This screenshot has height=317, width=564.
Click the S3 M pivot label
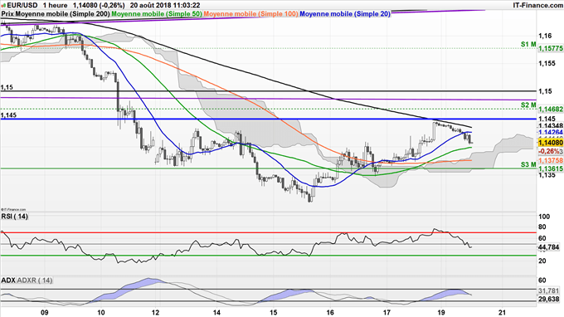tap(528, 164)
